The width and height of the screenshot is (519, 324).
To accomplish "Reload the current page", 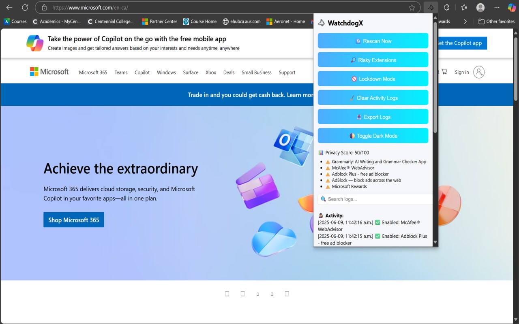I will tap(25, 7).
